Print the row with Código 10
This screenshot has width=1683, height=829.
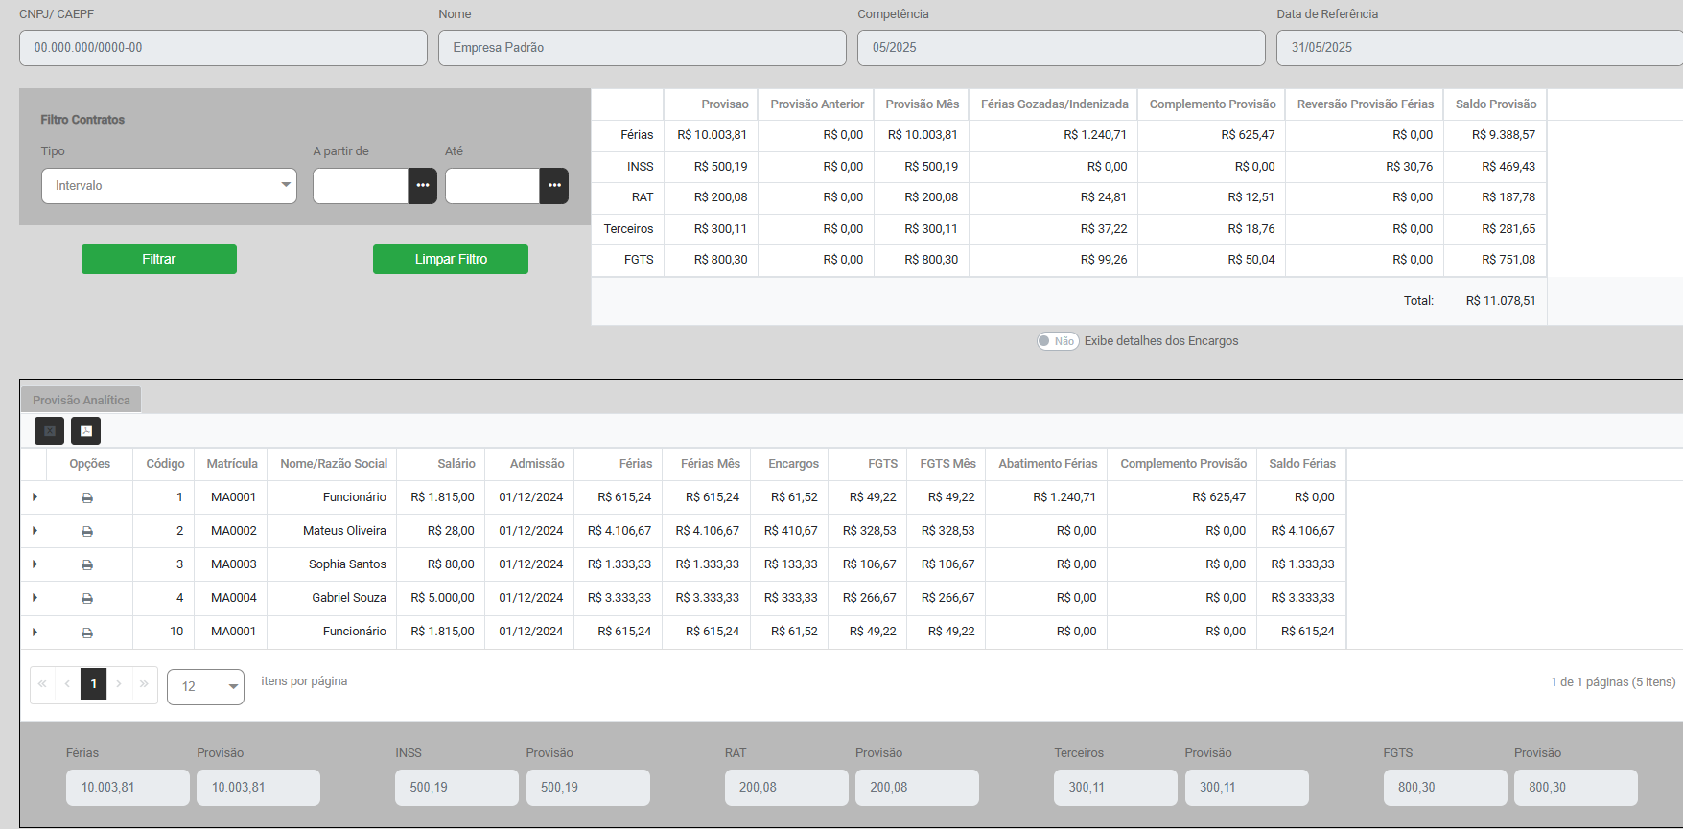point(87,633)
